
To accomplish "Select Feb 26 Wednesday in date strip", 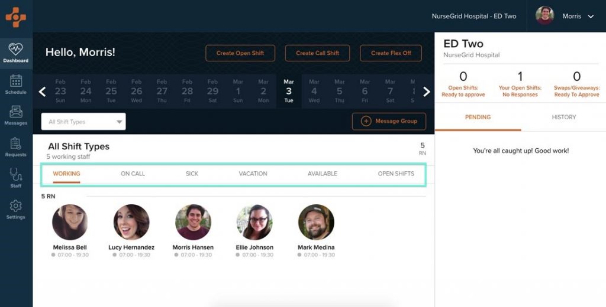I will pyautogui.click(x=137, y=91).
